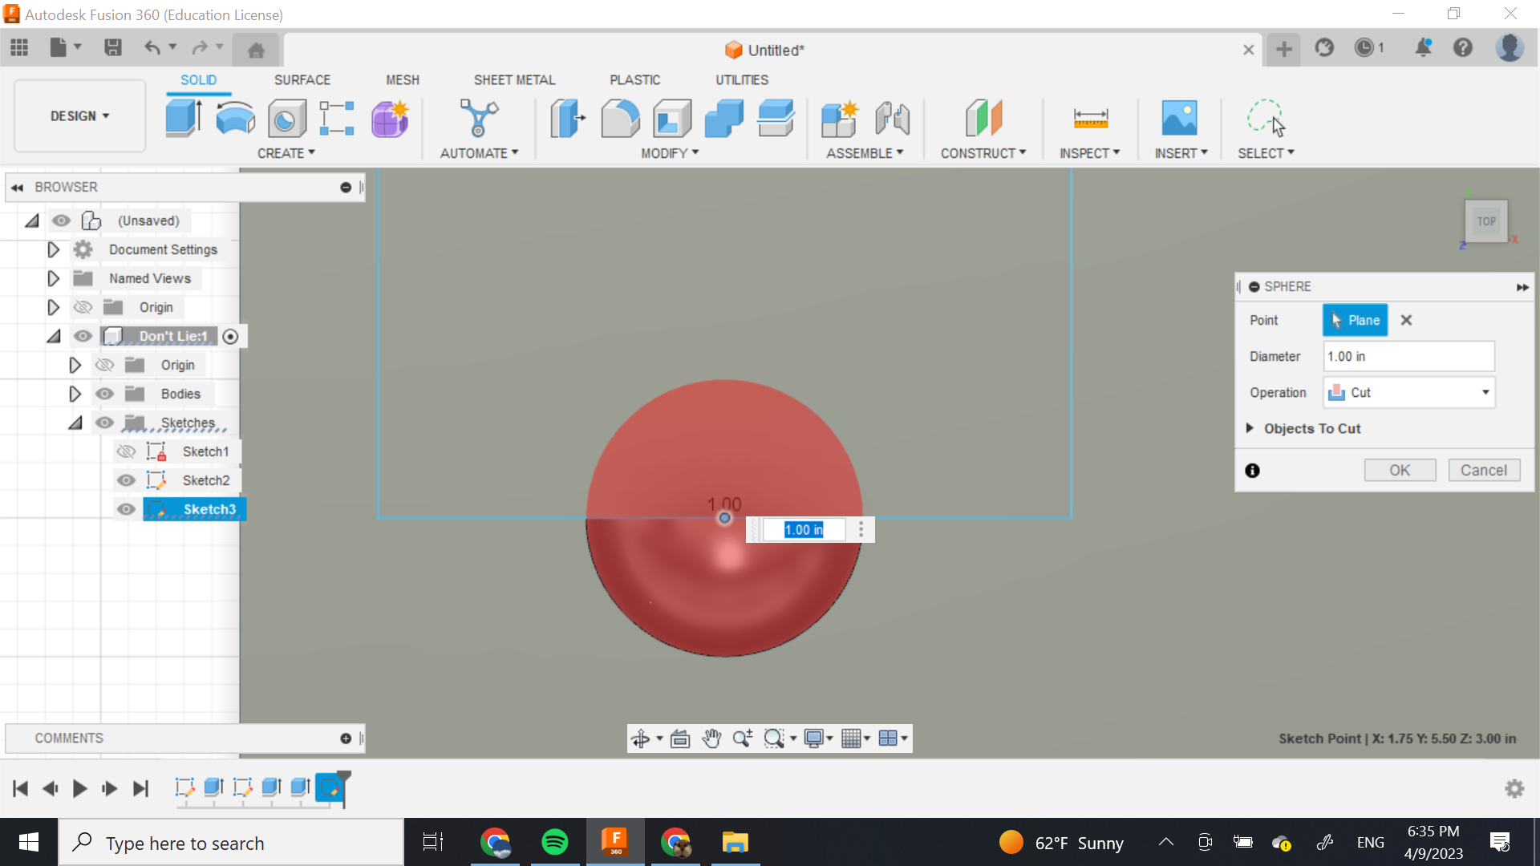Select the Fillet tool icon
This screenshot has width=1540, height=866.
point(620,119)
